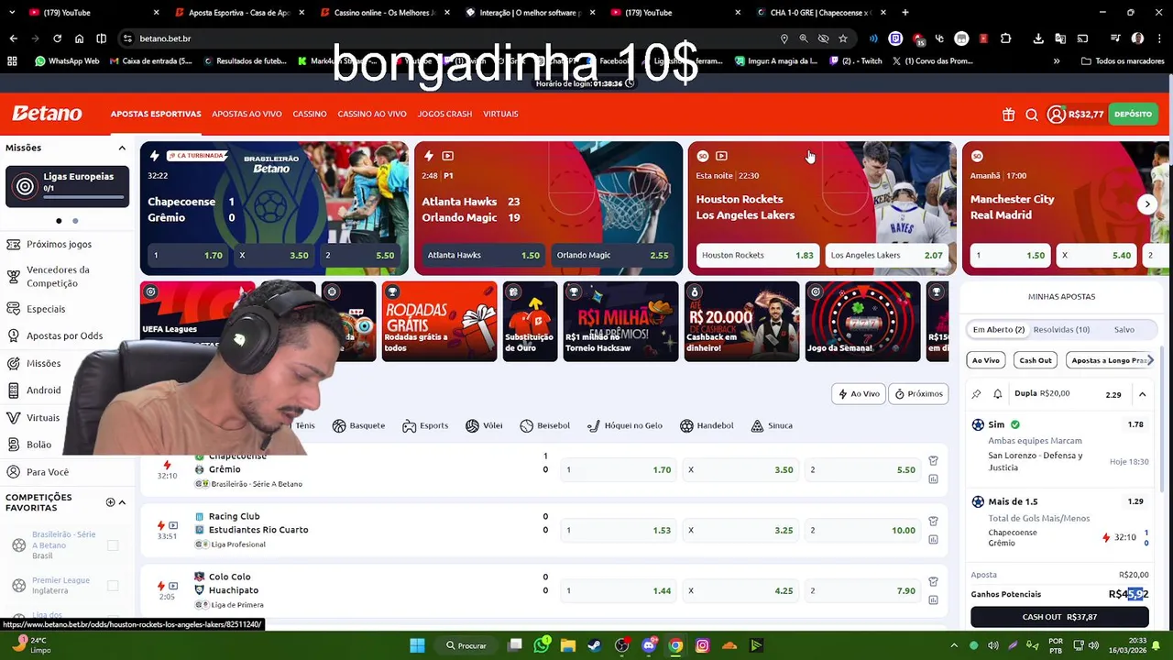
Task: Open the user account icon beside balance
Action: pyautogui.click(x=1056, y=115)
